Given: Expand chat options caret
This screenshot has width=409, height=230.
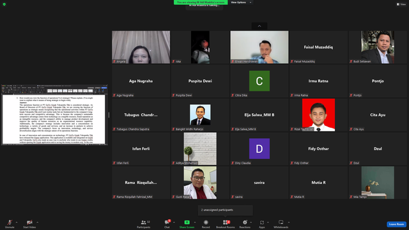Looking at the screenshot, I should [174, 222].
